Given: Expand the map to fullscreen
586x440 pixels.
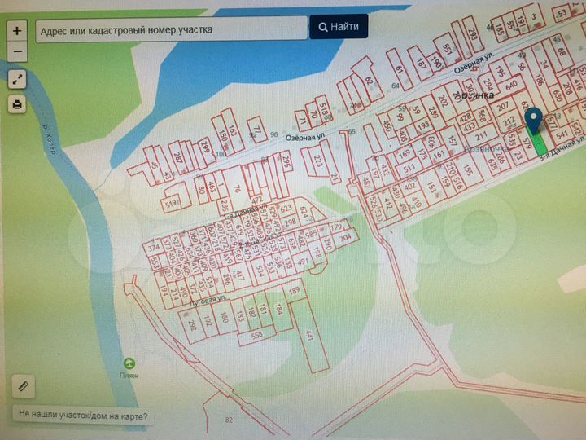Looking at the screenshot, I should click(x=18, y=79).
